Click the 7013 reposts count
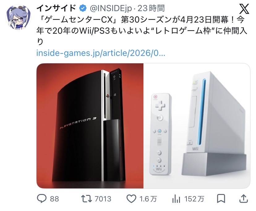This screenshot has height=211, width=256. coord(103,199)
